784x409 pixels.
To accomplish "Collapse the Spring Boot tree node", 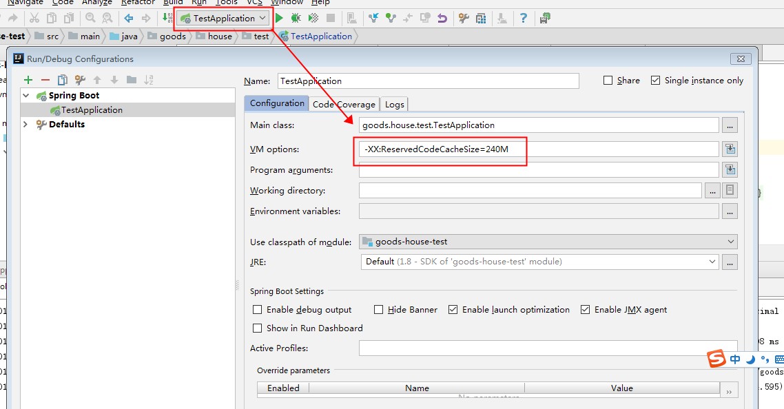I will [x=26, y=96].
